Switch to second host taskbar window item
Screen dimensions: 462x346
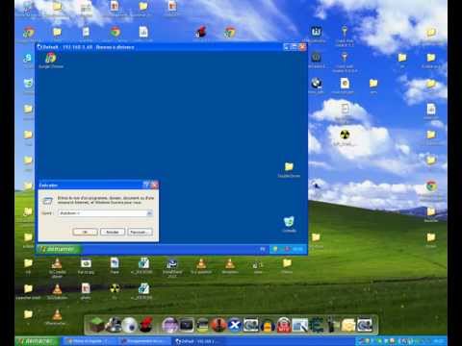point(144,341)
